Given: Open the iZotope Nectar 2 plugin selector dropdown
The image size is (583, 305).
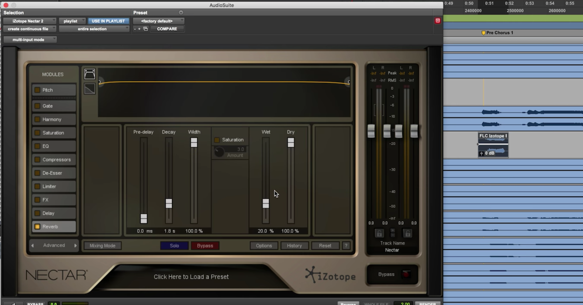Looking at the screenshot, I should pos(30,21).
